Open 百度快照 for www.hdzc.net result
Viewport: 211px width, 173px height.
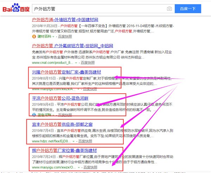85,141
